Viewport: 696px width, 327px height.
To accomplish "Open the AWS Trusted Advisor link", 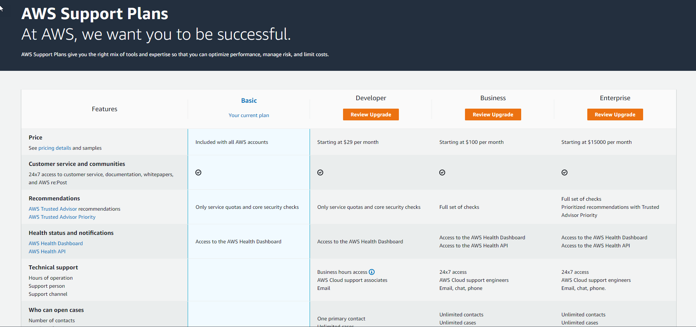I will pos(53,209).
